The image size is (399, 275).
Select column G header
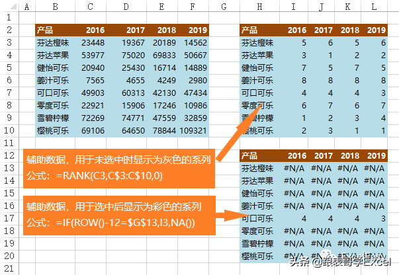(224, 6)
